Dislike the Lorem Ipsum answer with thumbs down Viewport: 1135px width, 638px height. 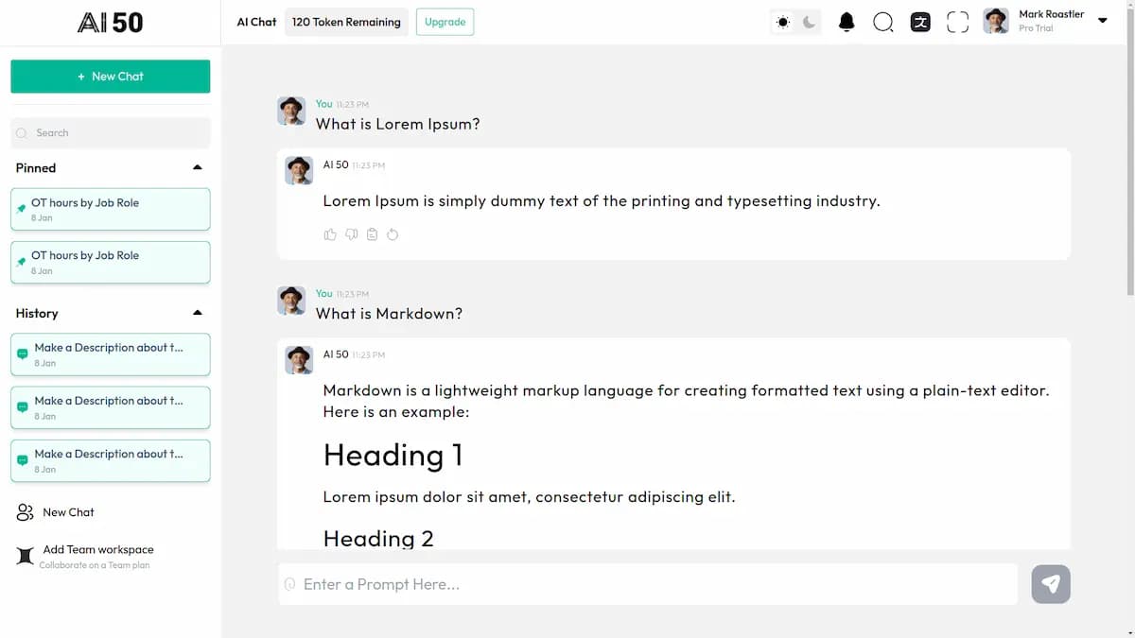351,234
